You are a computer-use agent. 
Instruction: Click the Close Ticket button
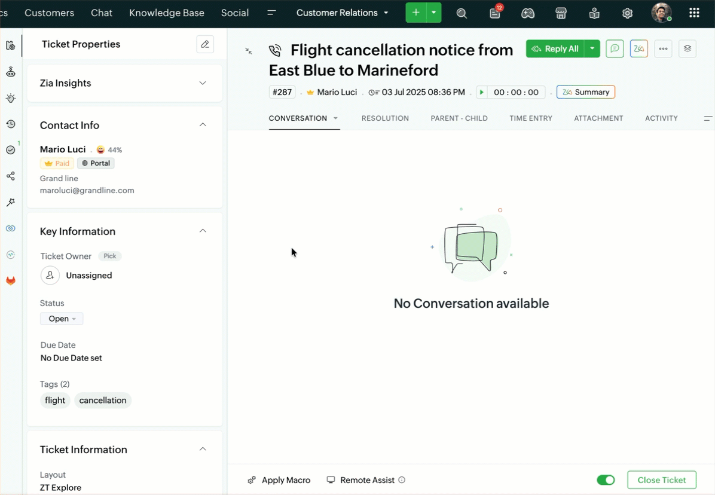[662, 480]
